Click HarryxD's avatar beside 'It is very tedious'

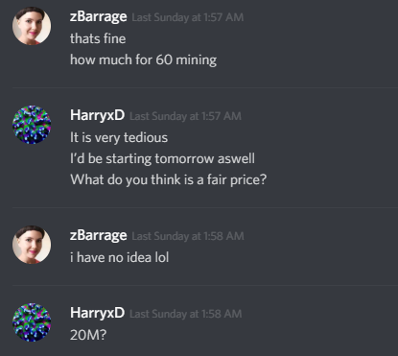(32, 125)
